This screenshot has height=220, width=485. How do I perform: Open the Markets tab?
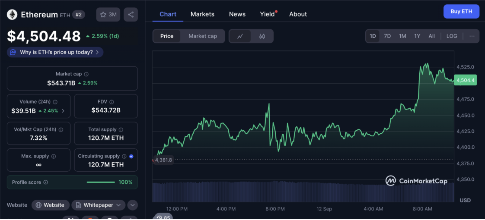click(202, 14)
